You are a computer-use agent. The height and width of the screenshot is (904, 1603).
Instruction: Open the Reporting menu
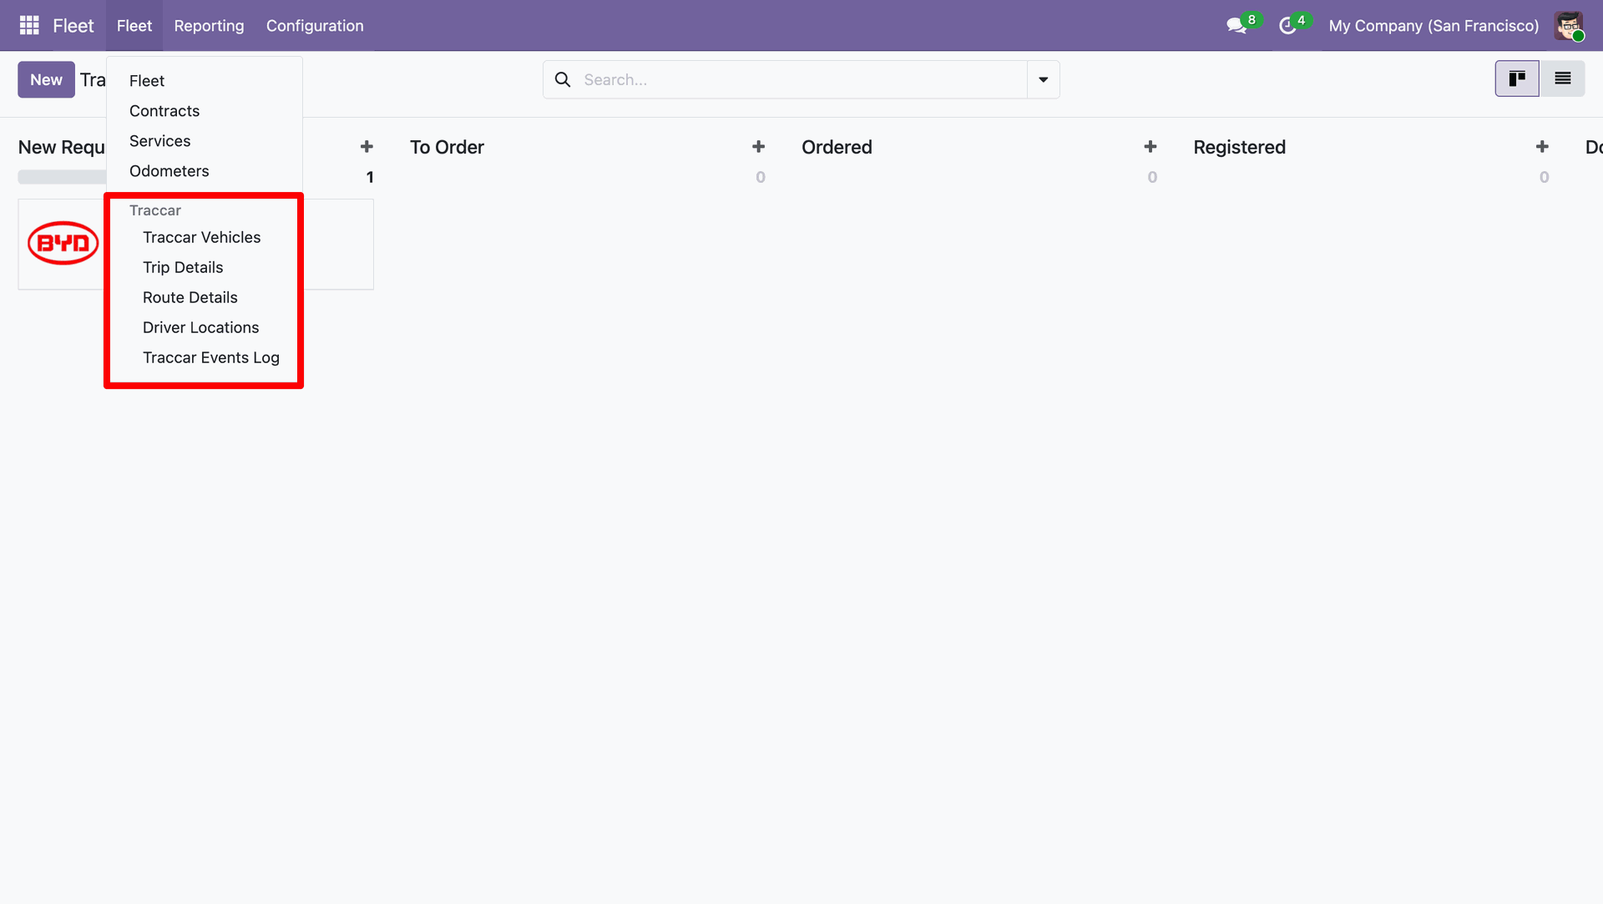pyautogui.click(x=209, y=26)
